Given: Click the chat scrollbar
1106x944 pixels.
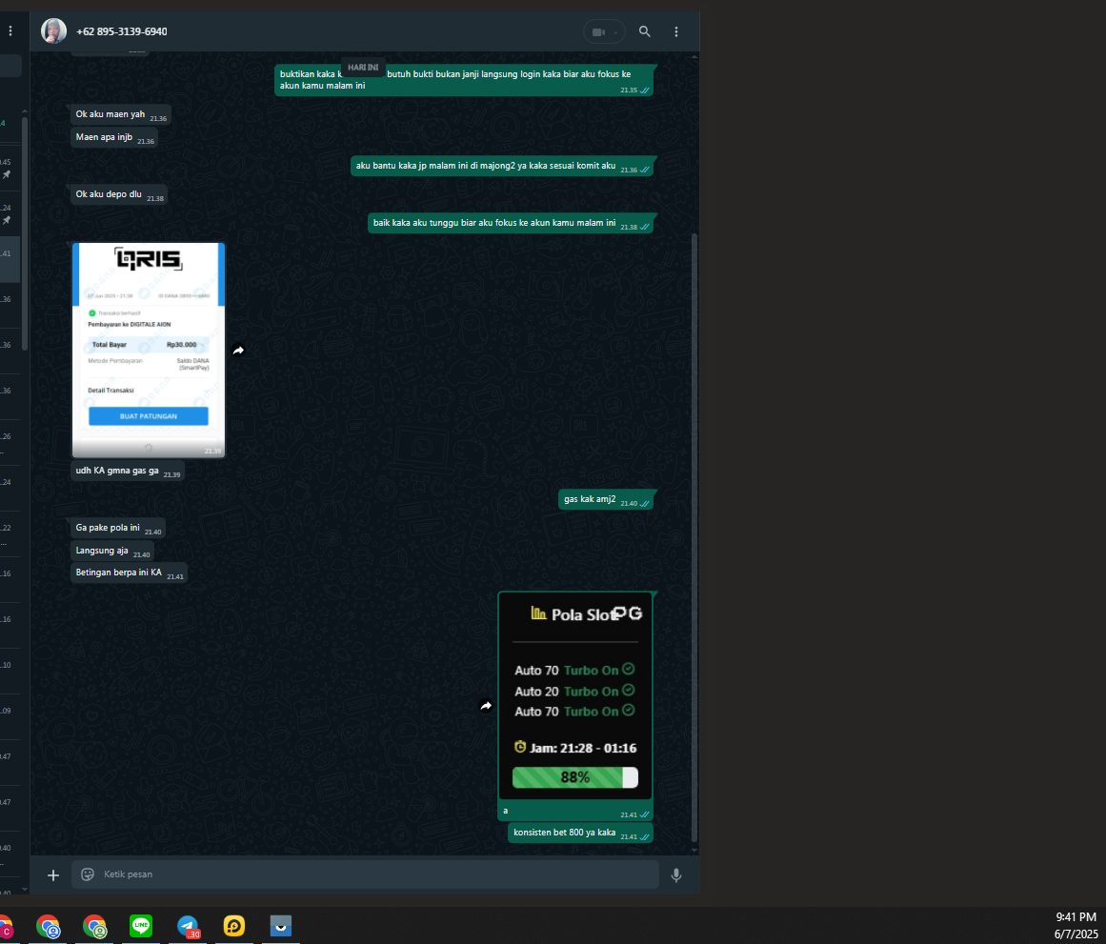Looking at the screenshot, I should pyautogui.click(x=694, y=537).
